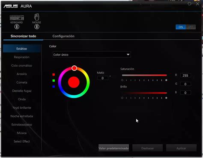The image size is (203, 158).
Task: Click the Aplicar button
Action: point(181,148)
